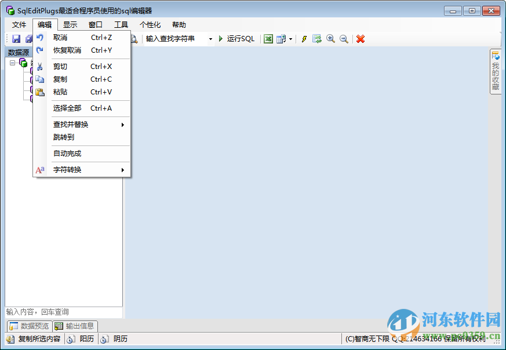Open the 工具 menu
The image size is (506, 350).
click(121, 24)
